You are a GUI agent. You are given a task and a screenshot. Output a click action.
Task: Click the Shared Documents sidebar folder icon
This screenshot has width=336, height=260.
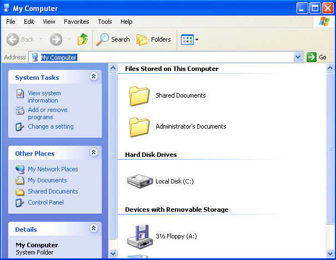(x=20, y=192)
